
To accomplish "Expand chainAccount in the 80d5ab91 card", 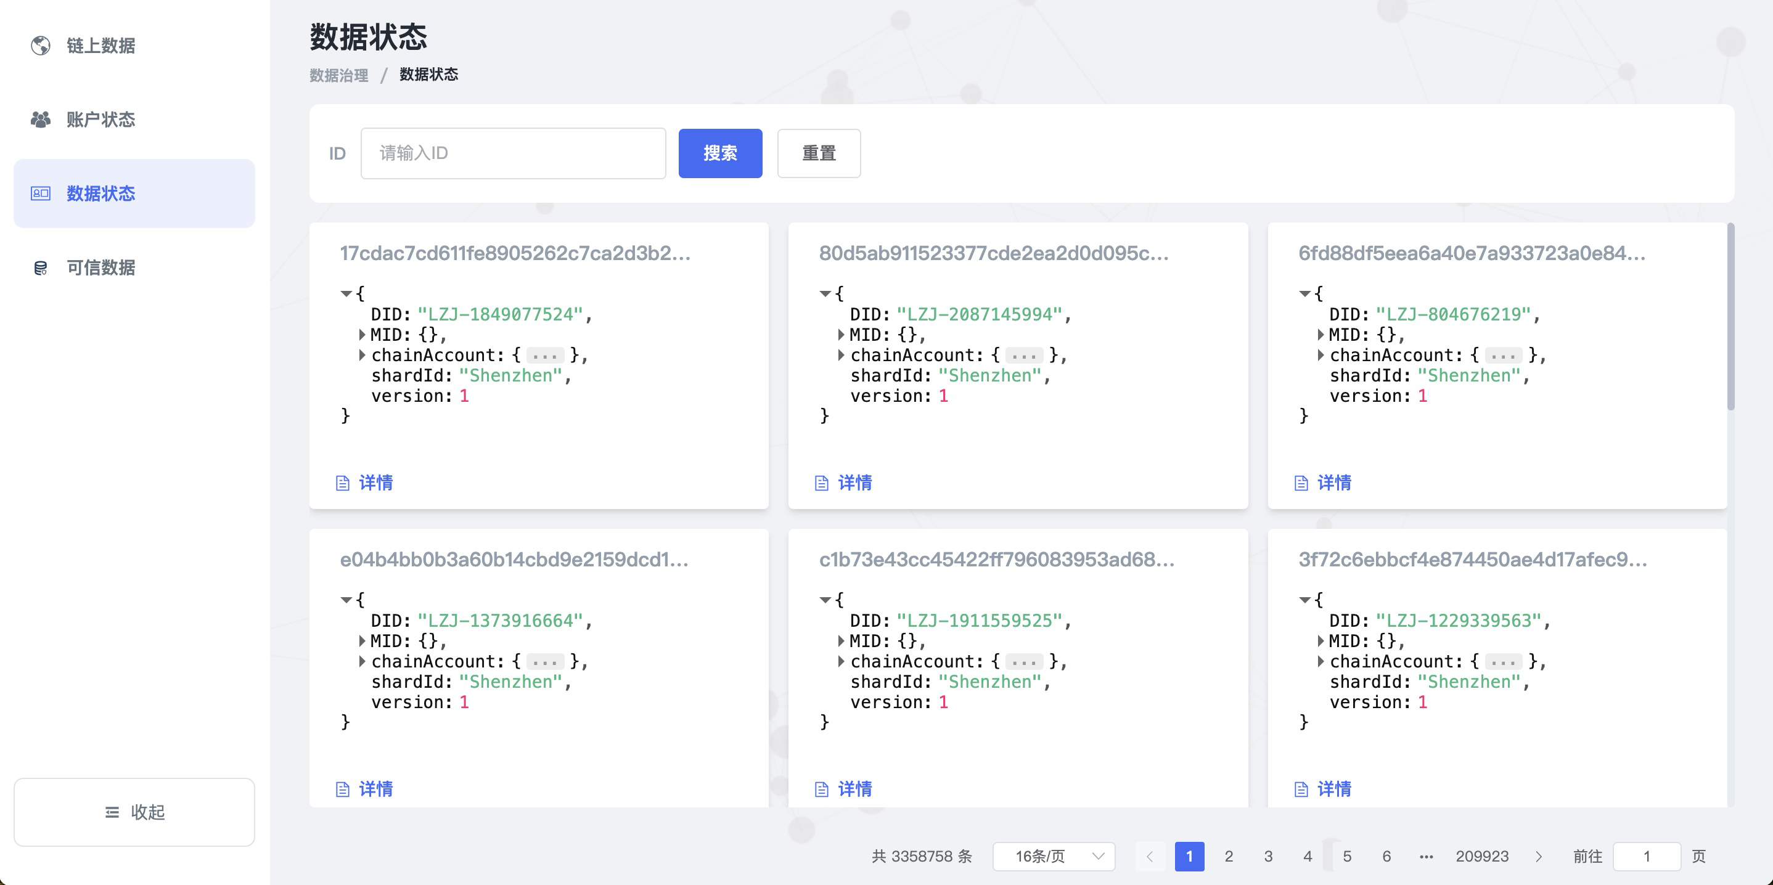I will point(841,355).
